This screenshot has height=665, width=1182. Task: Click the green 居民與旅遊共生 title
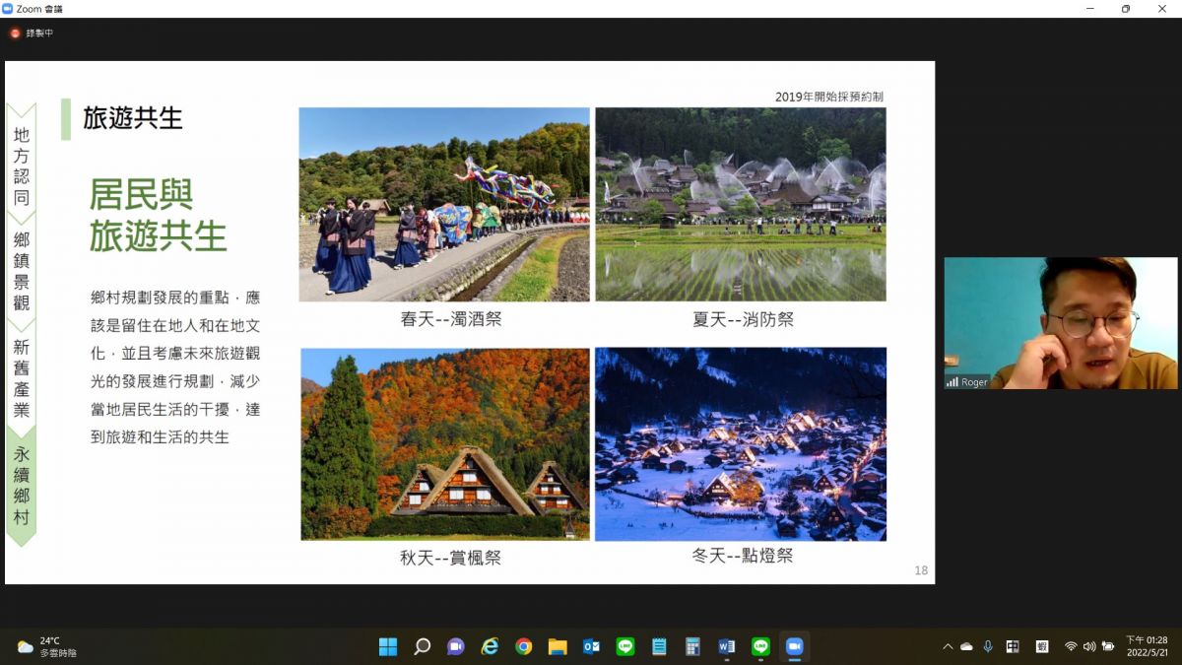tap(159, 215)
